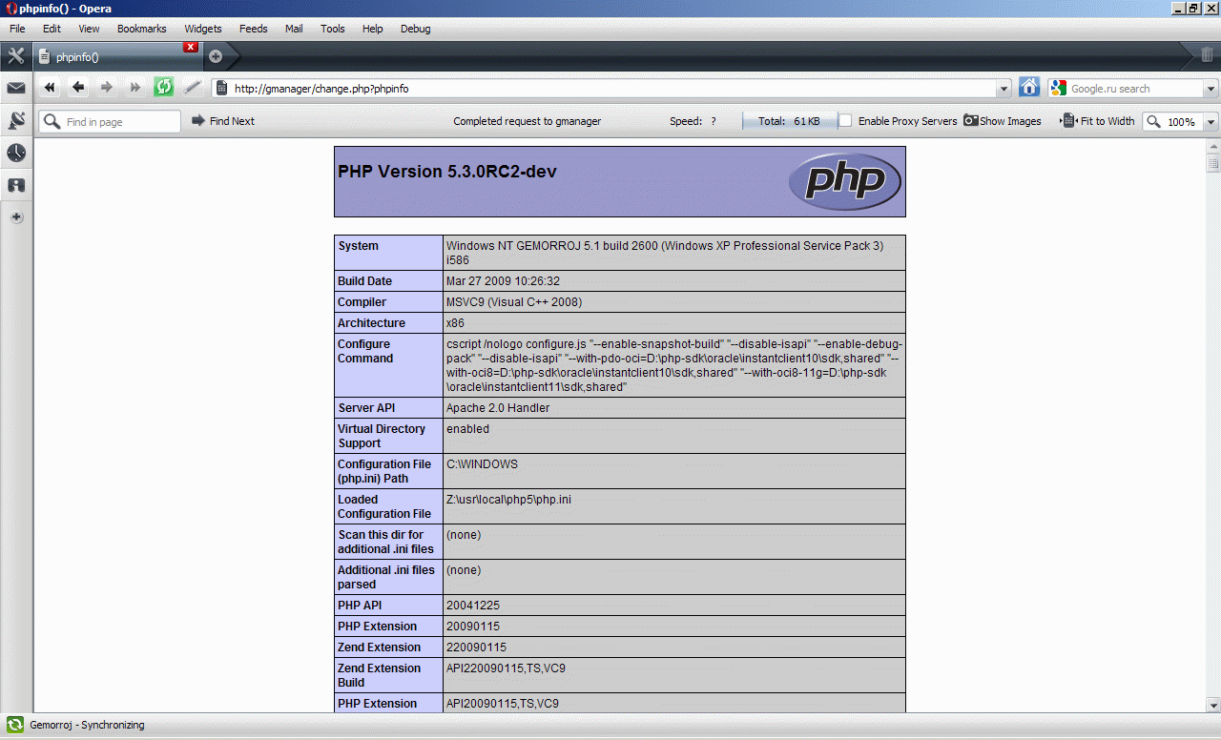Click the Find Next button

[x=223, y=121]
